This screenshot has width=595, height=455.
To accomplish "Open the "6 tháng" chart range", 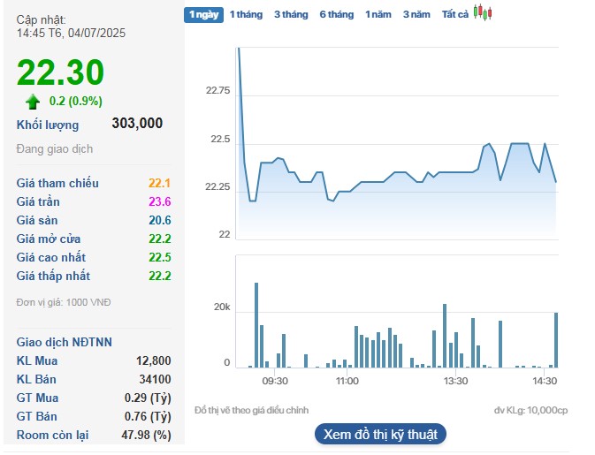I will 336,14.
